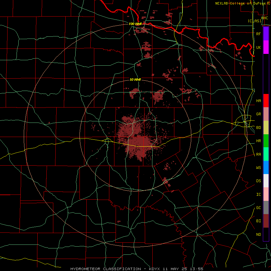Click the purple RF color swatch

[266, 34]
